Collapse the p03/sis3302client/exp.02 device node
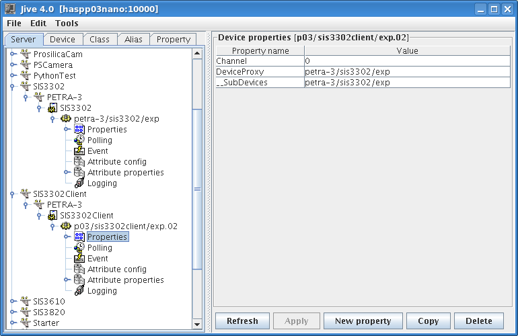The width and height of the screenshot is (518, 336). (x=52, y=226)
